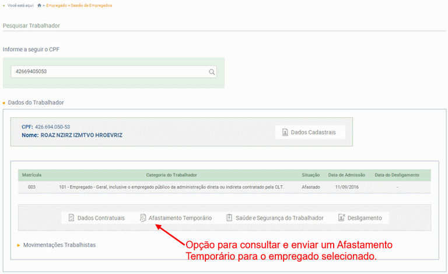The image size is (448, 274).
Task: Click the home icon in the breadcrumb
Action: pyautogui.click(x=40, y=5)
